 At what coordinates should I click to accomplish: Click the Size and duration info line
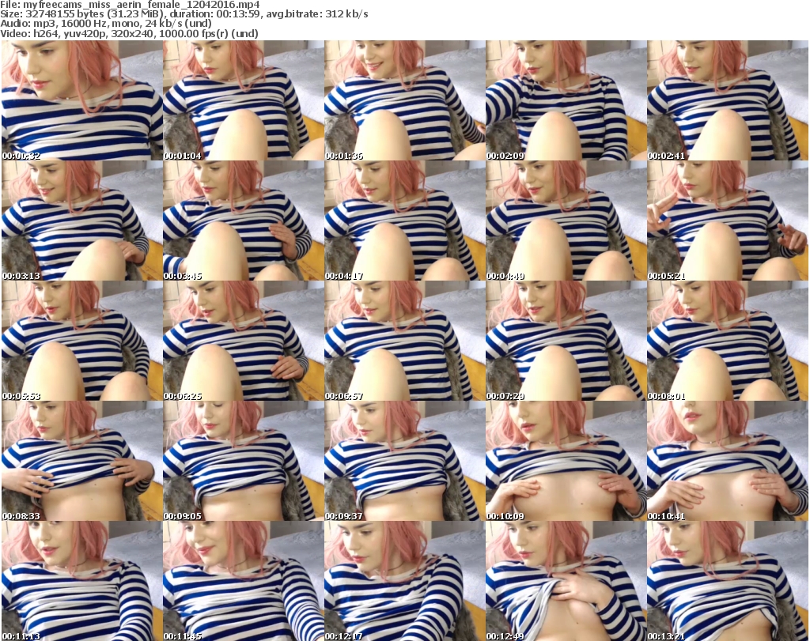tap(185, 14)
